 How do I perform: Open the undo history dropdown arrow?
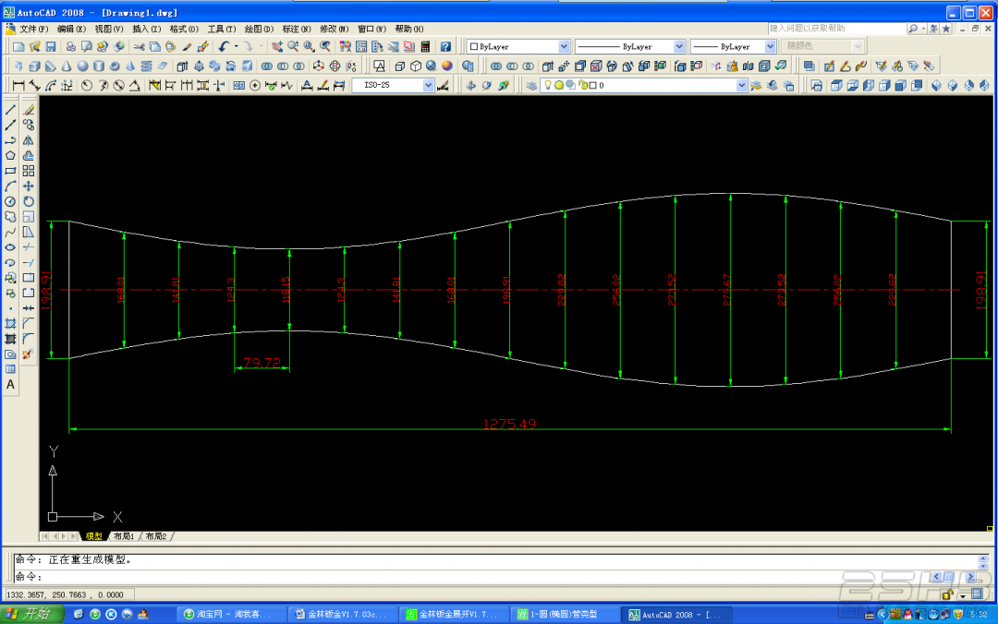pos(237,46)
